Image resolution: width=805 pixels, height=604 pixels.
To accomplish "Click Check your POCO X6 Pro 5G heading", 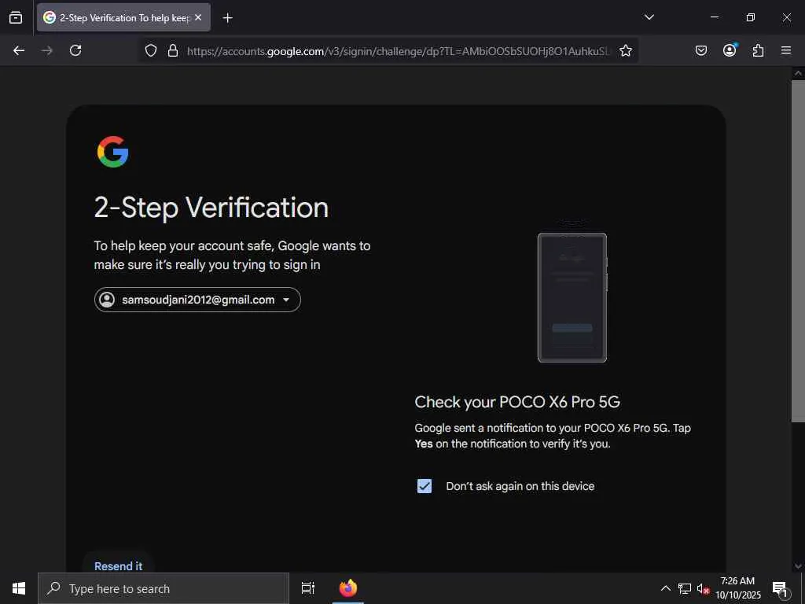I will click(x=517, y=402).
